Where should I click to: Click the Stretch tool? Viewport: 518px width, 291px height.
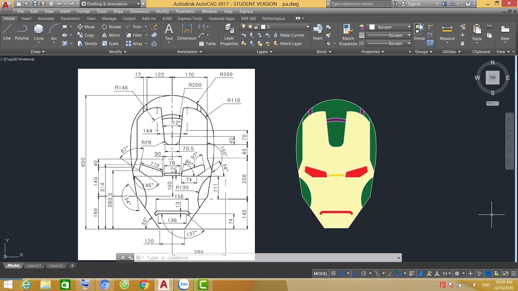click(87, 44)
